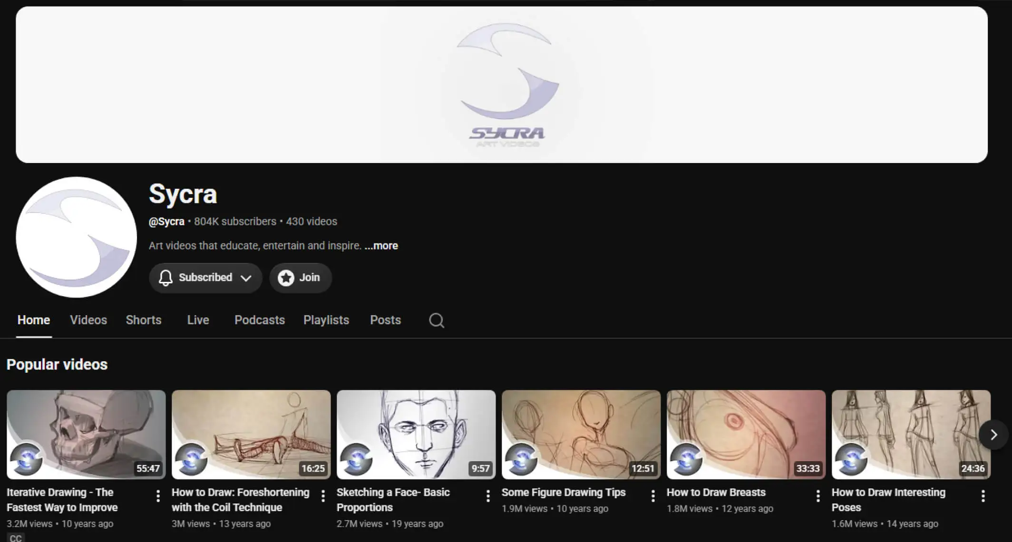
Task: Open the Posts tab
Action: pyautogui.click(x=386, y=320)
